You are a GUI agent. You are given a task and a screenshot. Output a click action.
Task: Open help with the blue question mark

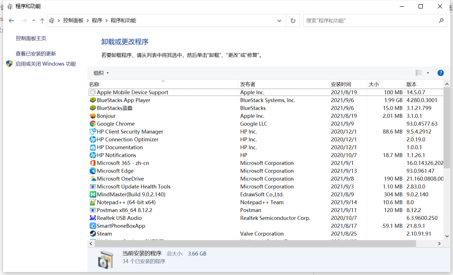pos(440,73)
